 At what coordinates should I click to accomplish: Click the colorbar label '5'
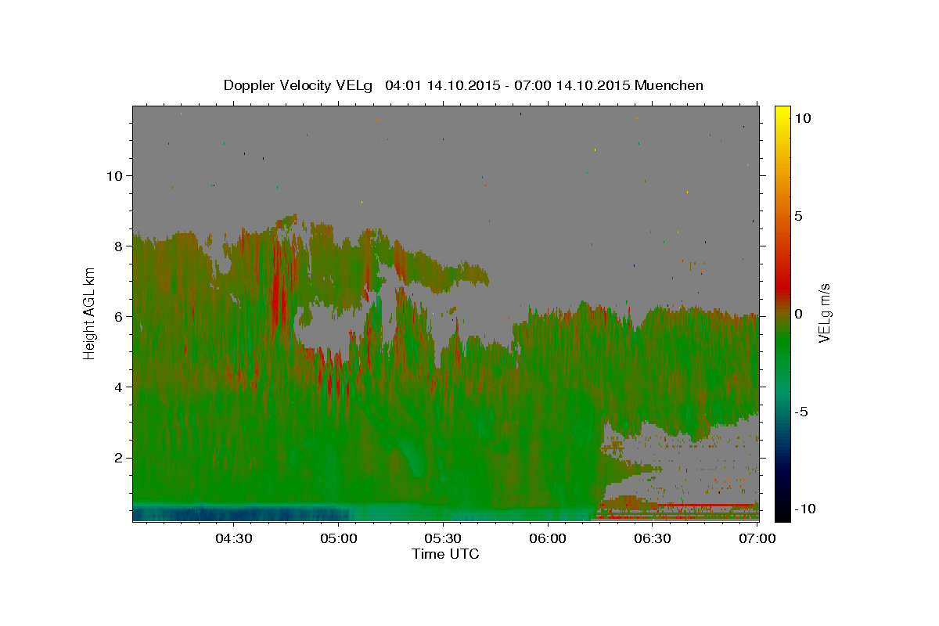click(800, 216)
